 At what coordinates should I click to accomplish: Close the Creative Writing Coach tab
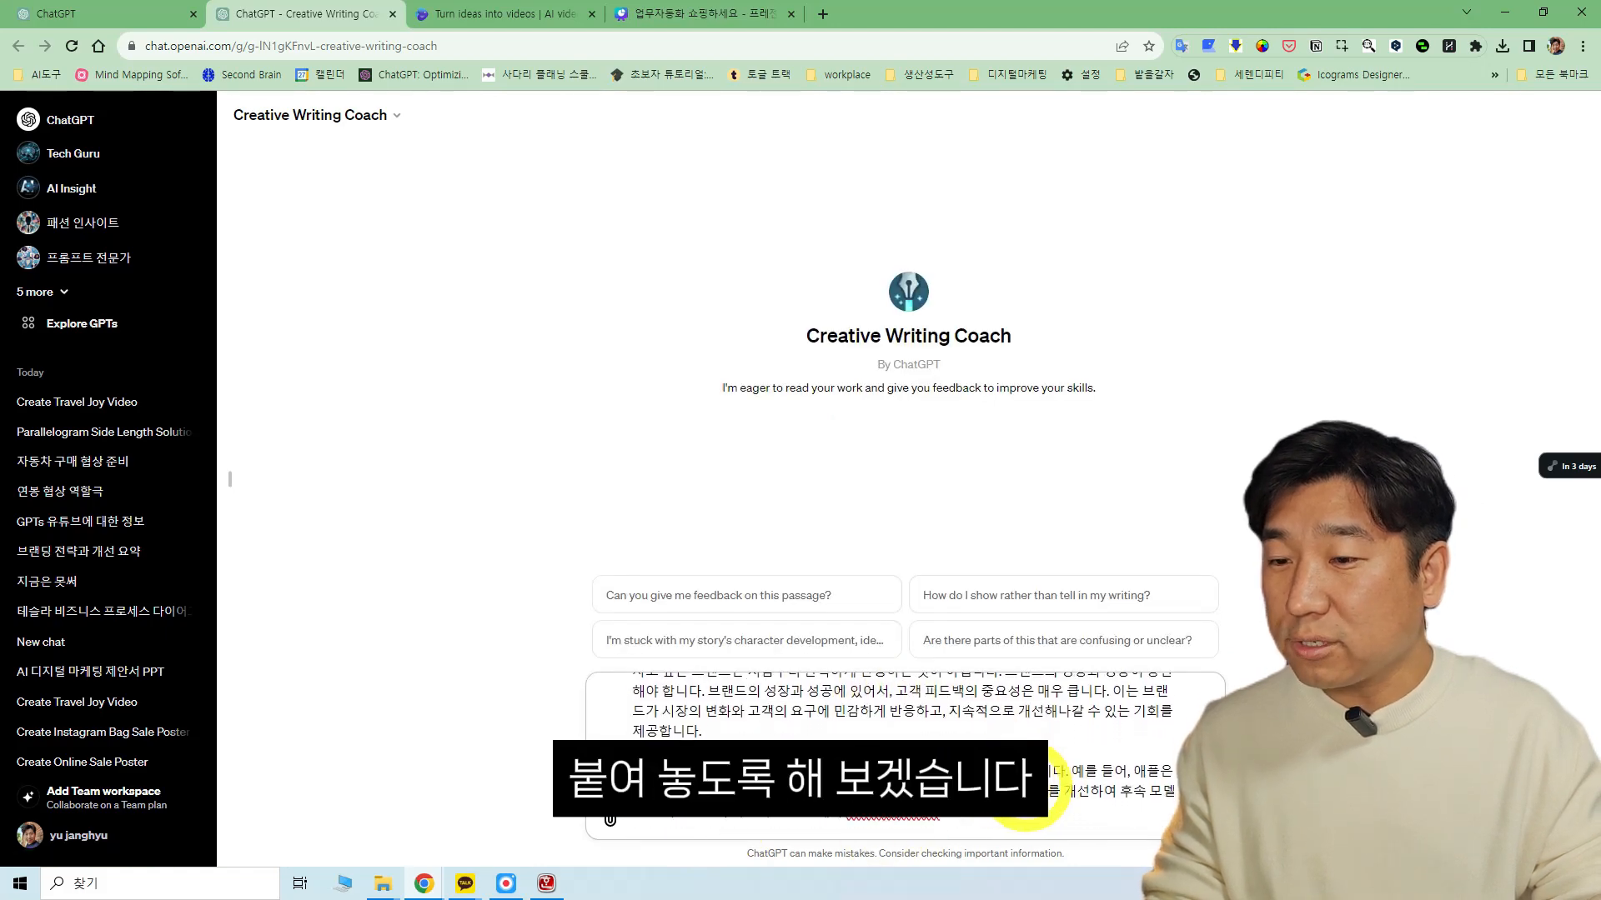point(393,14)
